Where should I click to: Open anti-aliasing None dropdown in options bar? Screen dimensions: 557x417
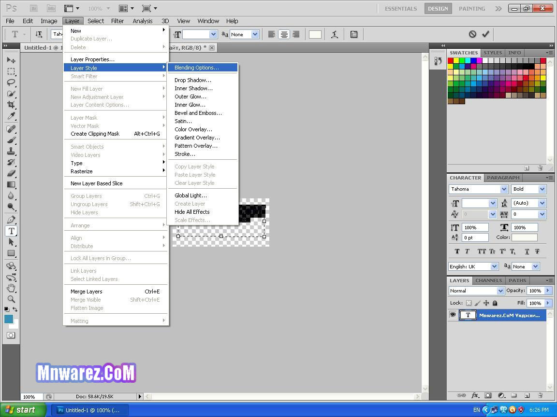tap(255, 34)
